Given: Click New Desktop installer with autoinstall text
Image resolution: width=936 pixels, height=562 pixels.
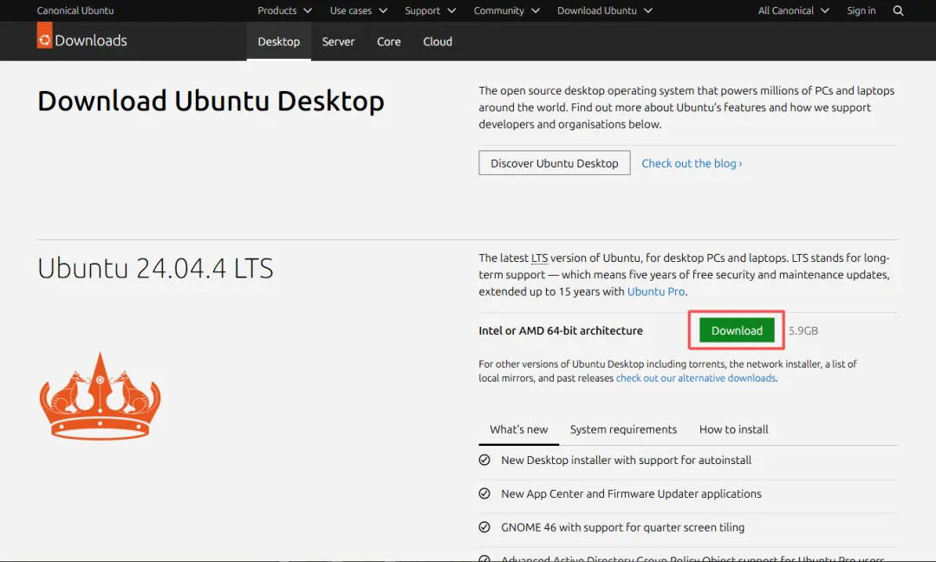Looking at the screenshot, I should pos(627,460).
